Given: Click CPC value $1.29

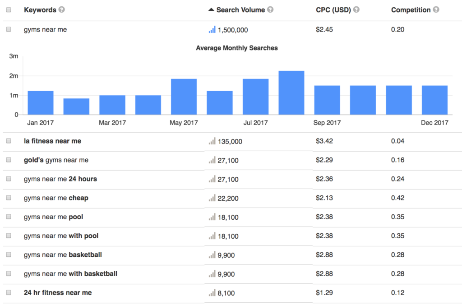Looking at the screenshot, I should click(324, 293).
